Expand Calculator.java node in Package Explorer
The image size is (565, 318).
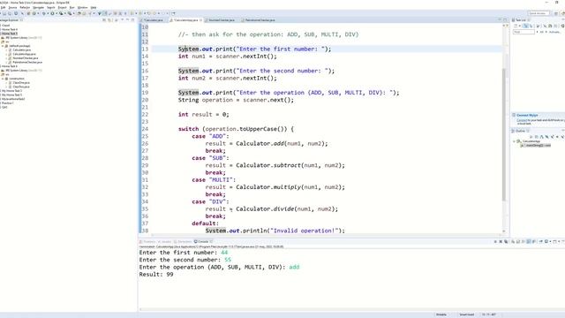point(6,49)
